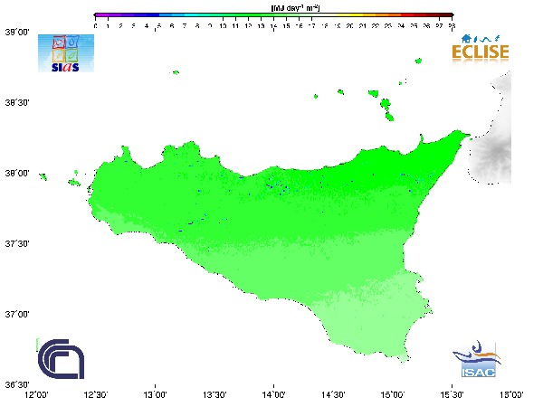Click the 12°00' longitude label
This screenshot has height=407, width=543.
pyautogui.click(x=37, y=395)
